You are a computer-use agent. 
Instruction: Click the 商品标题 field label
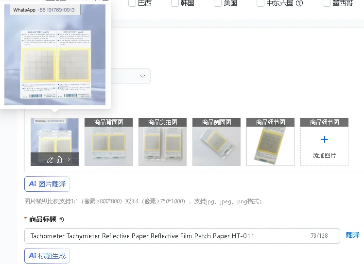(43, 219)
